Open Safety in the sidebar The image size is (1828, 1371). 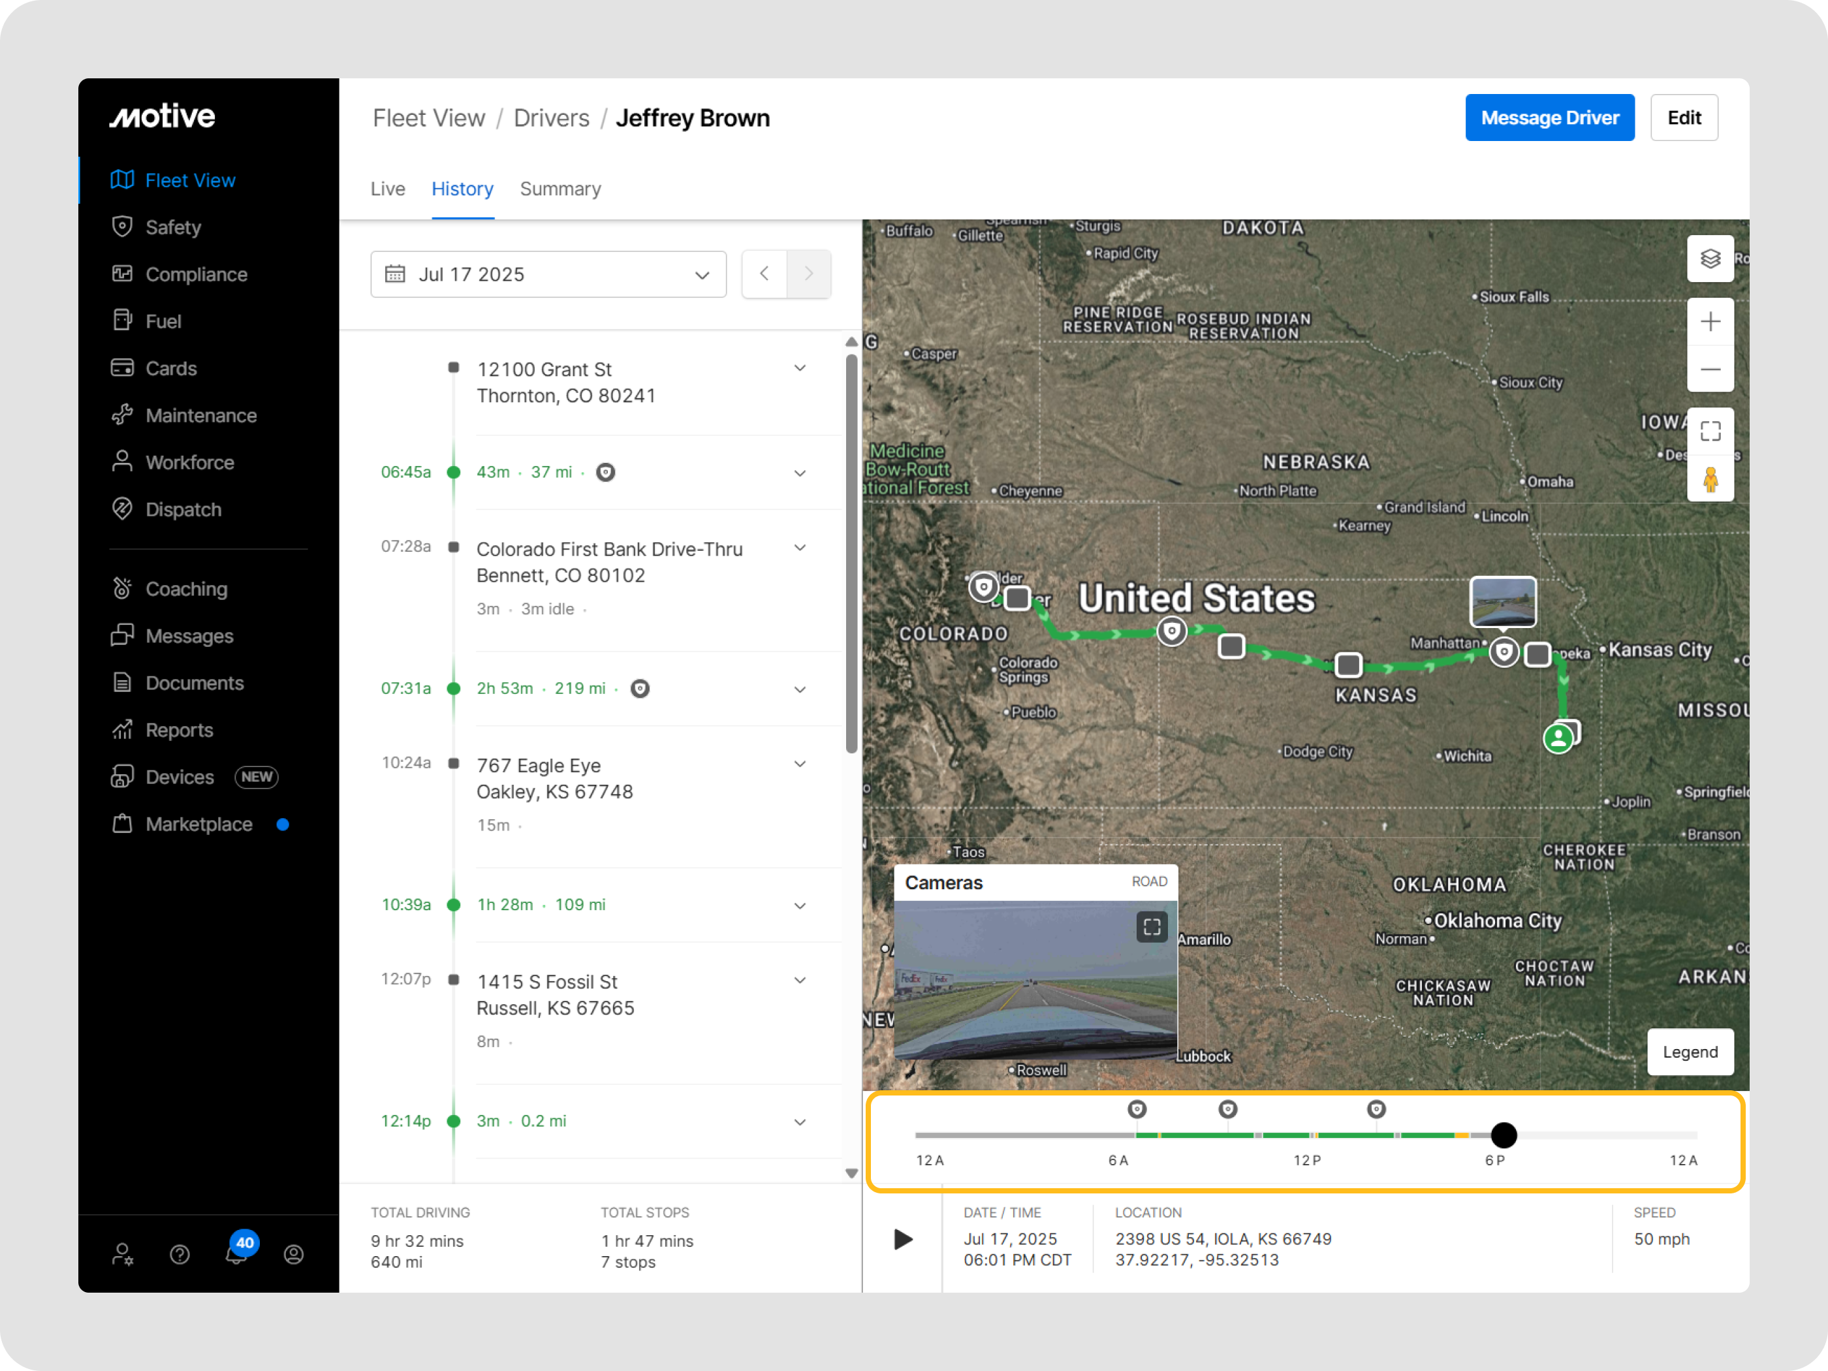pyautogui.click(x=173, y=227)
